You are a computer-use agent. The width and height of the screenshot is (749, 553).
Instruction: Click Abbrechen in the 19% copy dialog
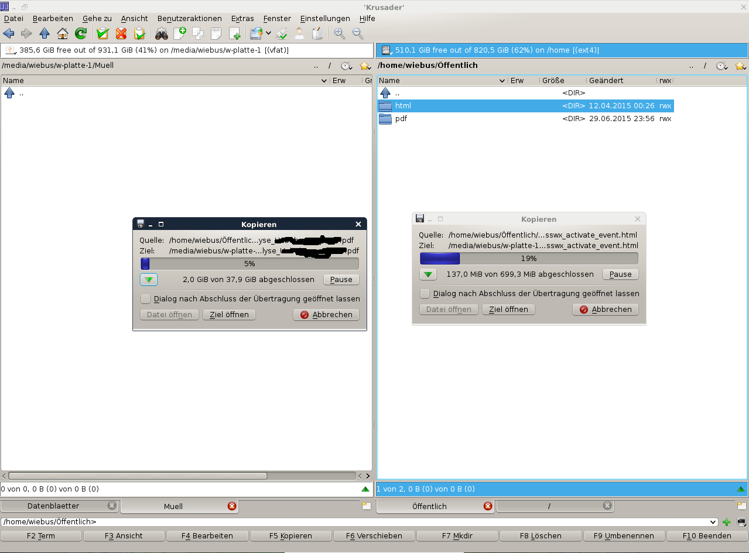coord(606,310)
